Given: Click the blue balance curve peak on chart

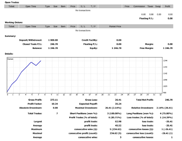Looking at the screenshot, I should (41, 61).
